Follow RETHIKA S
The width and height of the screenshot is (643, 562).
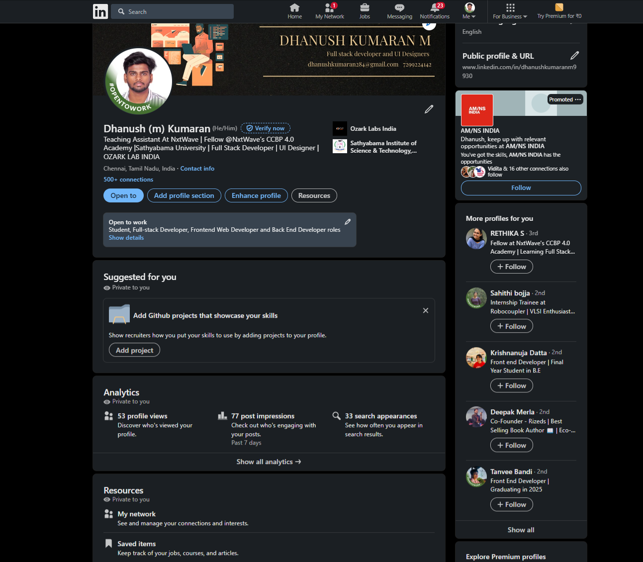tap(511, 267)
